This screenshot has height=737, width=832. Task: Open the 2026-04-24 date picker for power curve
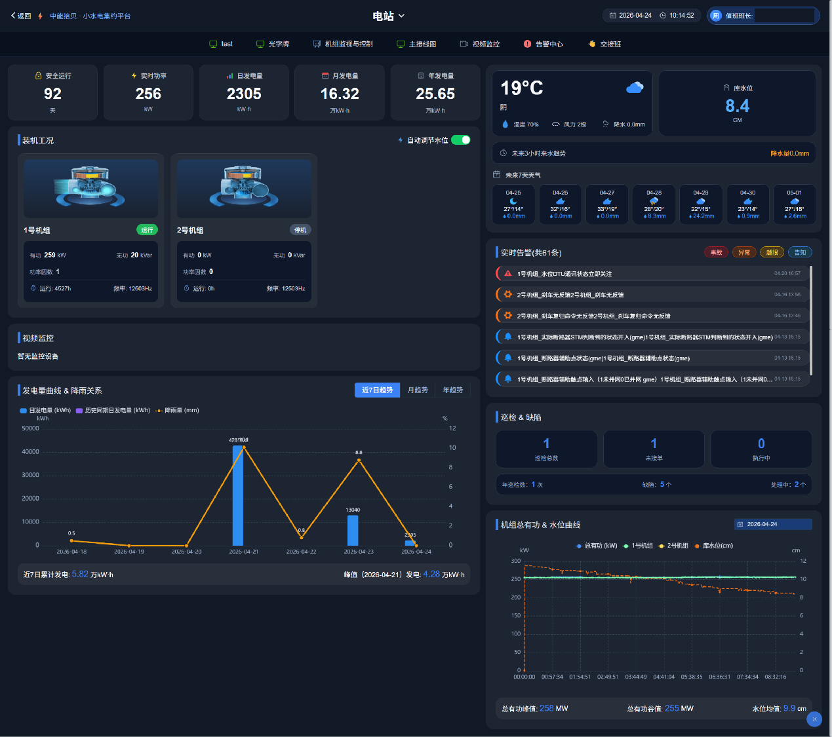click(x=773, y=524)
